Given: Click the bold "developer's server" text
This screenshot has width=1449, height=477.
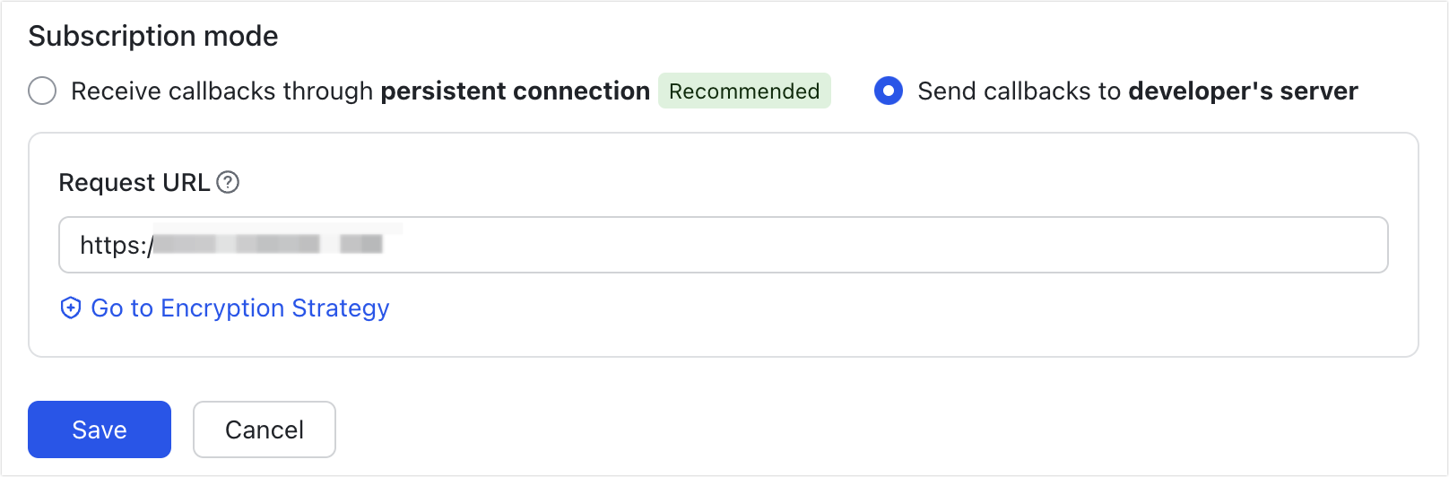Looking at the screenshot, I should tap(1244, 91).
